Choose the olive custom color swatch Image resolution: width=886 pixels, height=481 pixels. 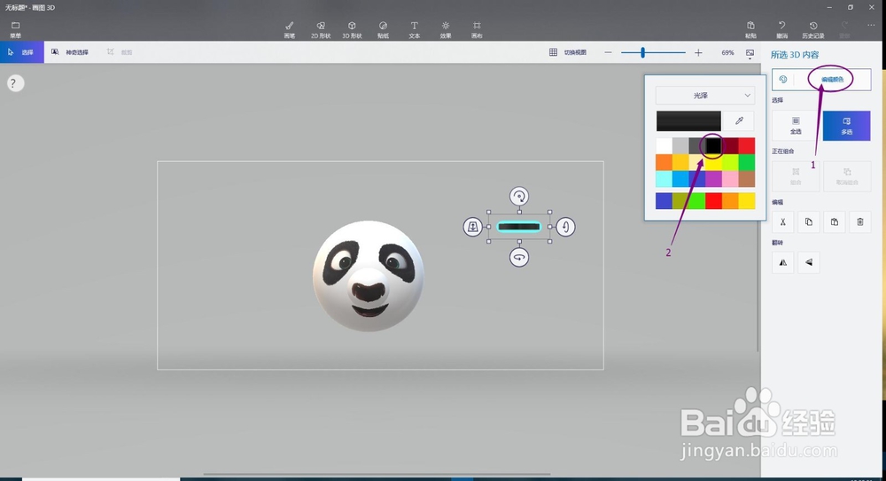click(x=680, y=201)
